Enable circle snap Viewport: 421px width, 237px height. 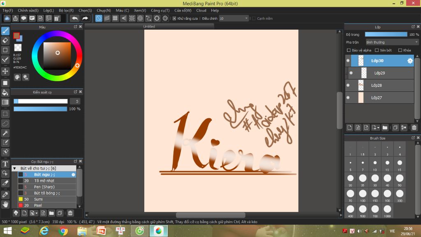140,18
